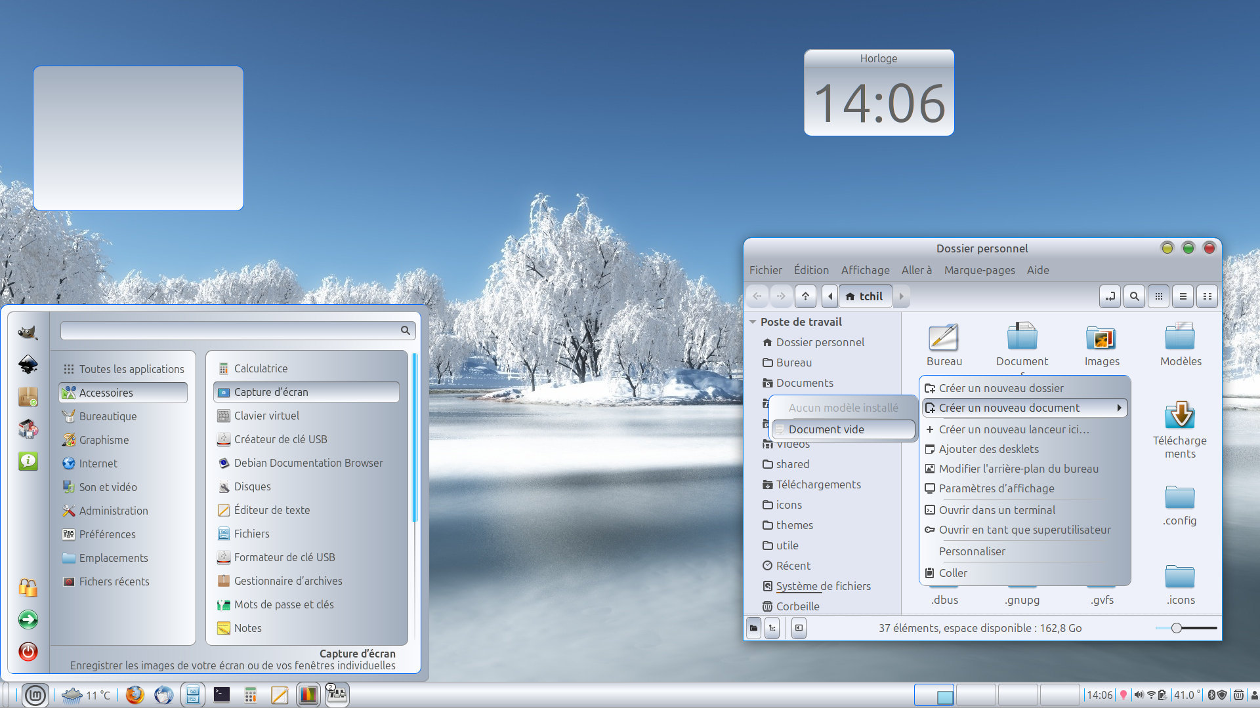
Task: Launch Firefox from the panel
Action: 135,695
